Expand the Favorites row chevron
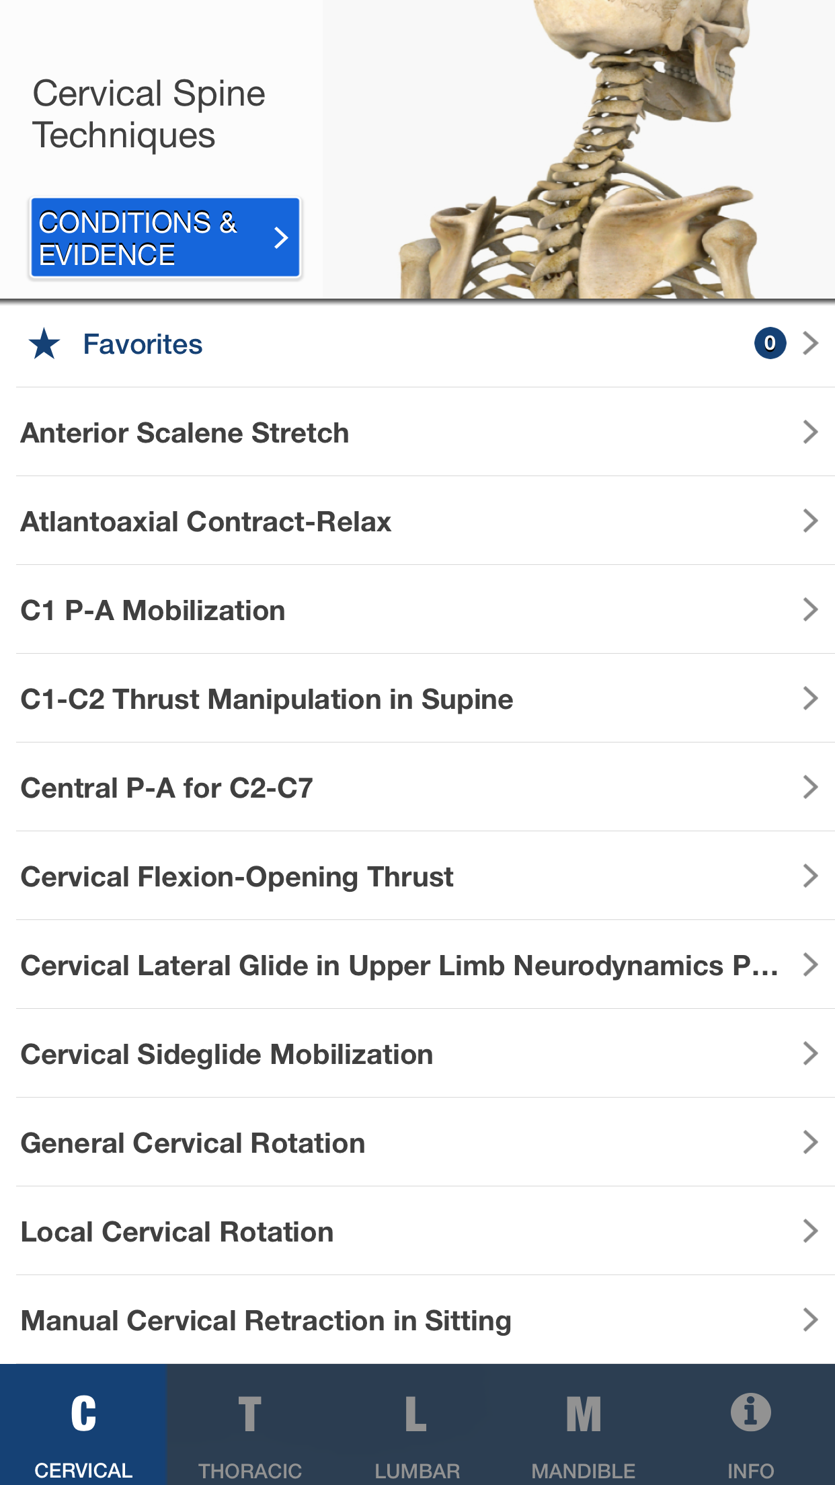The height and width of the screenshot is (1485, 835). (x=811, y=343)
